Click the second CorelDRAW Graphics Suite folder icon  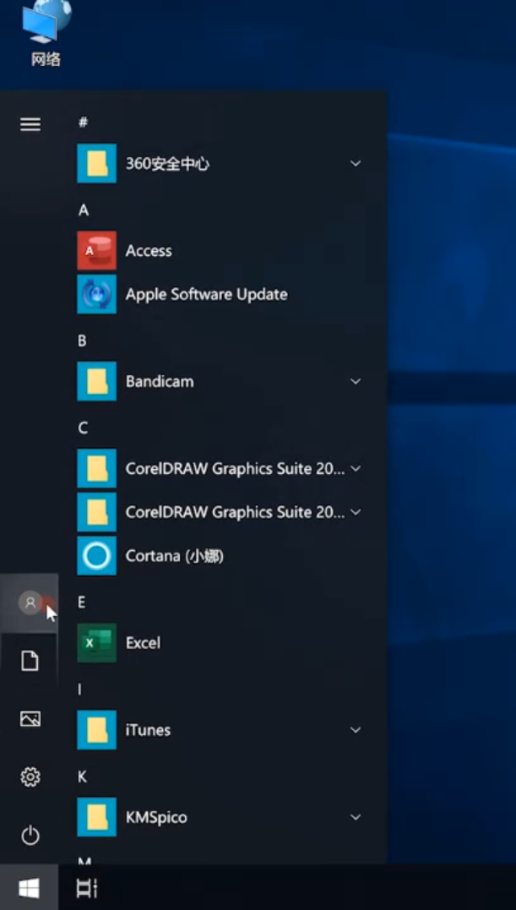[x=97, y=512]
